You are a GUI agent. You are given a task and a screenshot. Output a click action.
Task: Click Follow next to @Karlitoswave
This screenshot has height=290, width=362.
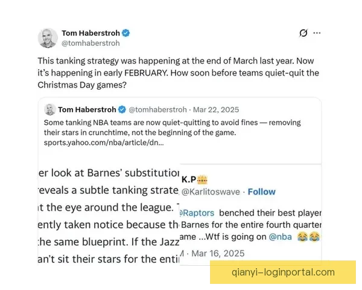261,192
